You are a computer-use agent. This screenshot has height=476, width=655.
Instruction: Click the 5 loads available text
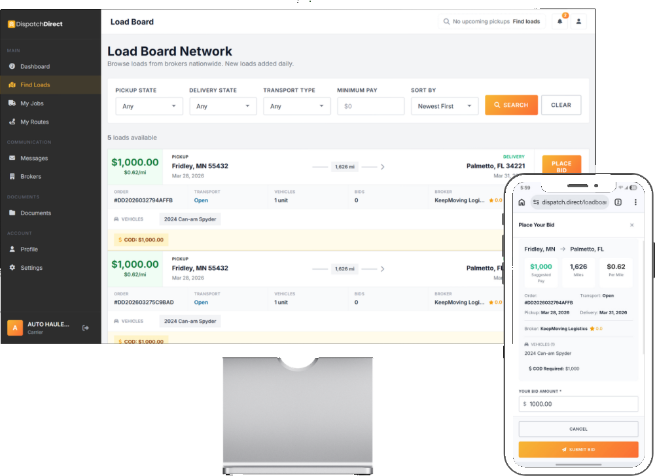tap(132, 137)
